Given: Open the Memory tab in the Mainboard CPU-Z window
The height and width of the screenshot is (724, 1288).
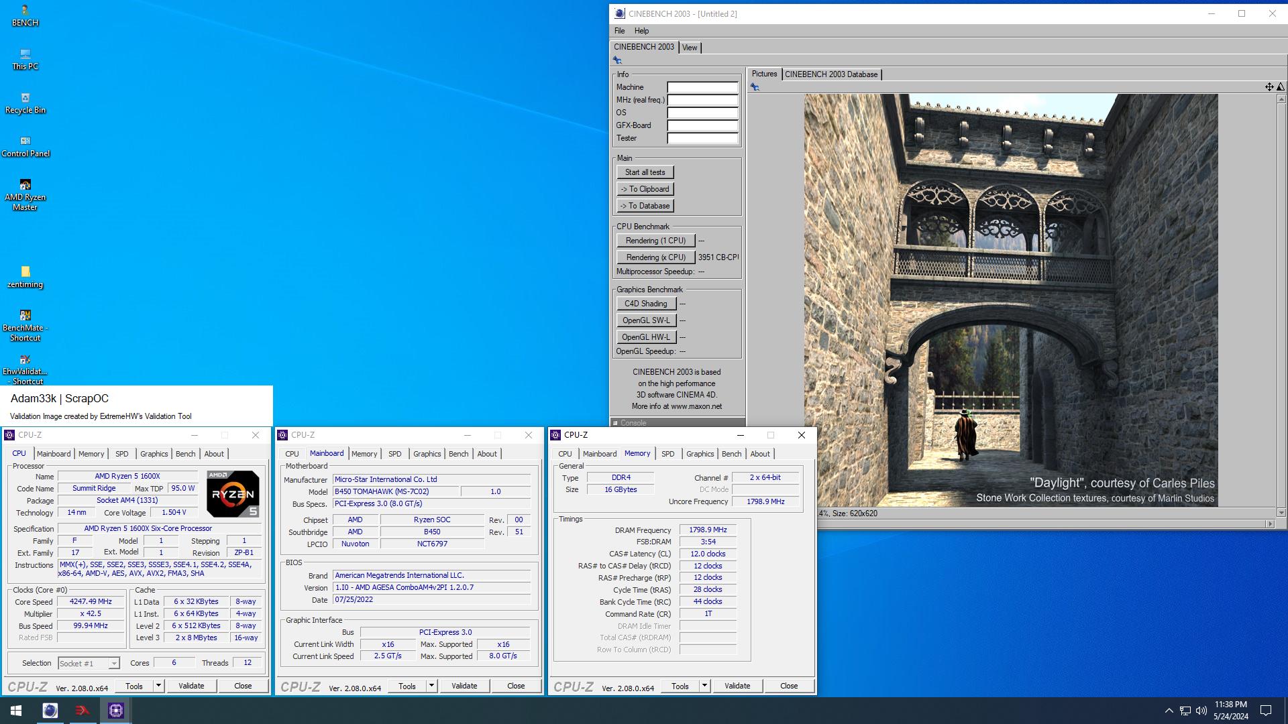Looking at the screenshot, I should (364, 454).
